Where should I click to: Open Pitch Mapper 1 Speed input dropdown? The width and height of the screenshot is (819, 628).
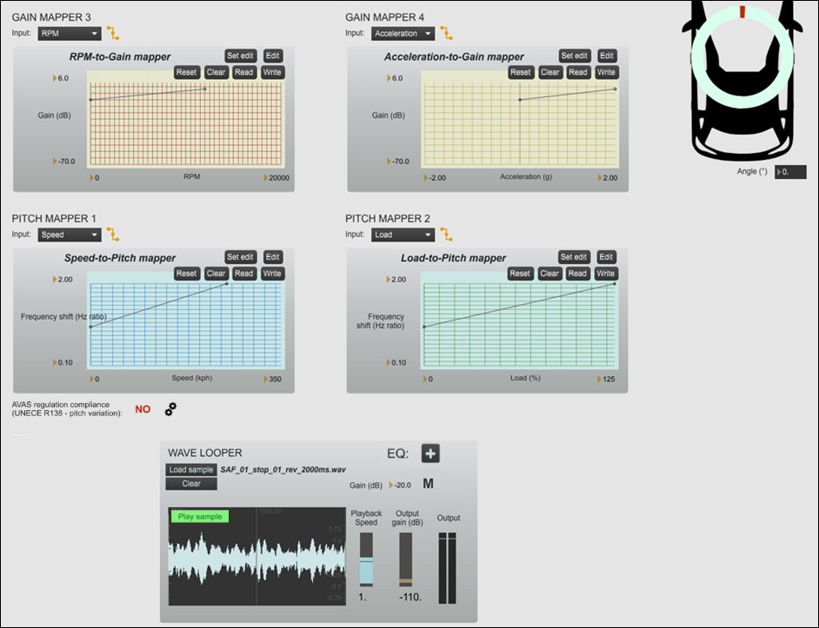click(x=70, y=235)
